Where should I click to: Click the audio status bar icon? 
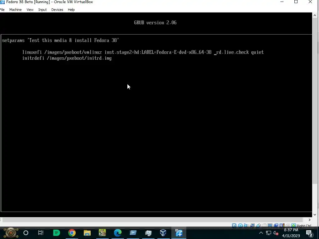click(x=246, y=226)
